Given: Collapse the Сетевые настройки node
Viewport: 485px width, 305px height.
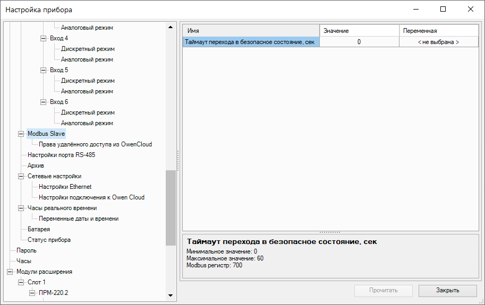Looking at the screenshot, I should click(21, 176).
